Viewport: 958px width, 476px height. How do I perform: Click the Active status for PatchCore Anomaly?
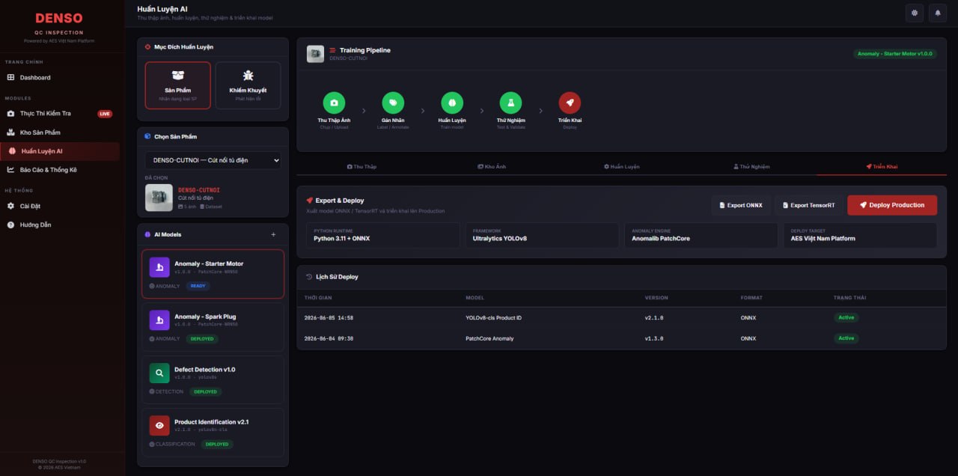846,338
